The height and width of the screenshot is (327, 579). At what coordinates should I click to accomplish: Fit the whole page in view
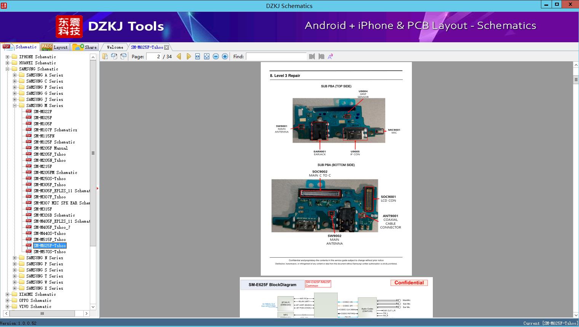(x=207, y=56)
